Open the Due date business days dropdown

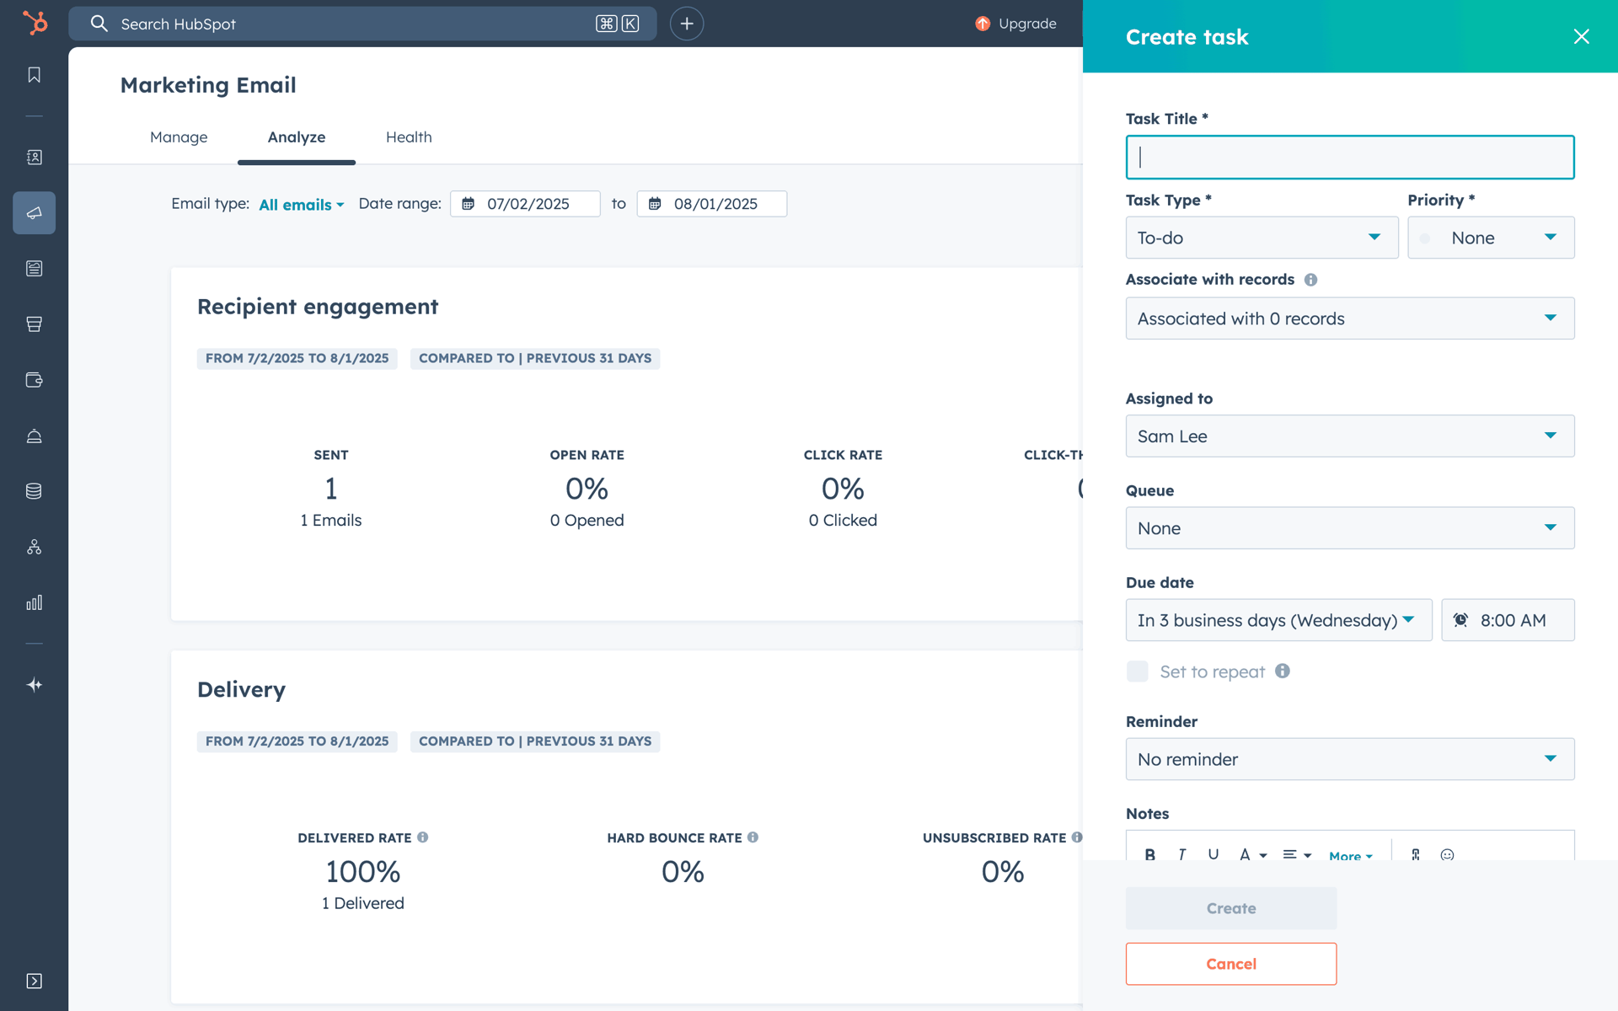coord(1278,620)
